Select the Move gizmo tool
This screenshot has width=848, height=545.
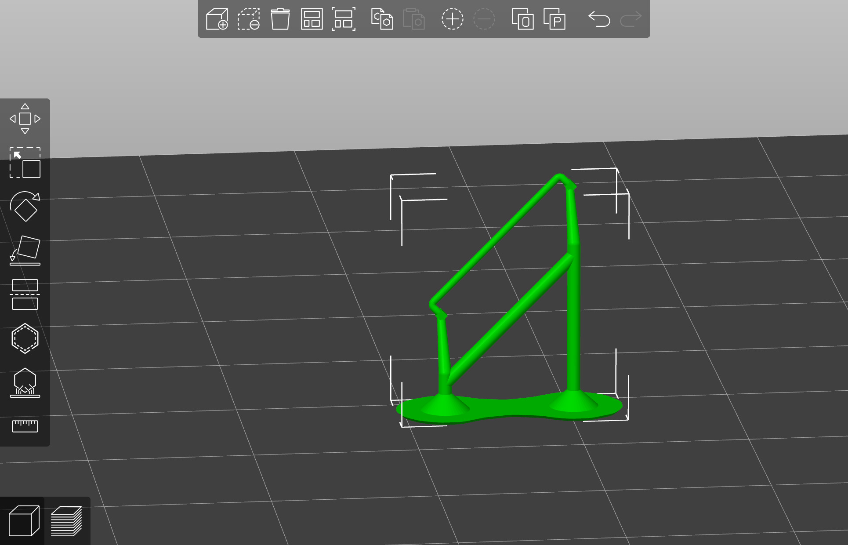pos(25,119)
